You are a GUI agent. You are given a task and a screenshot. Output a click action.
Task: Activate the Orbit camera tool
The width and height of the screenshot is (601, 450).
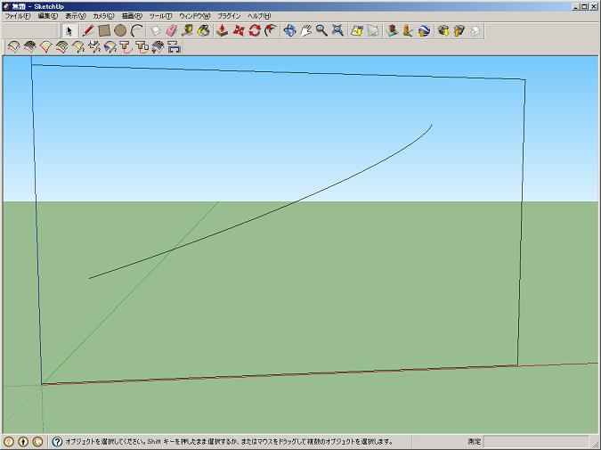coord(289,30)
